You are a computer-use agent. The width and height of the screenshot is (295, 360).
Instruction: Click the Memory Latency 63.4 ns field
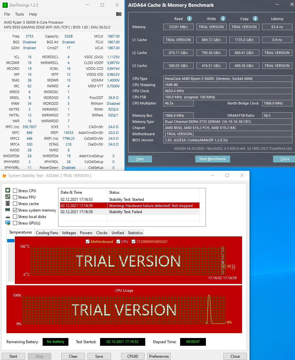(x=277, y=27)
